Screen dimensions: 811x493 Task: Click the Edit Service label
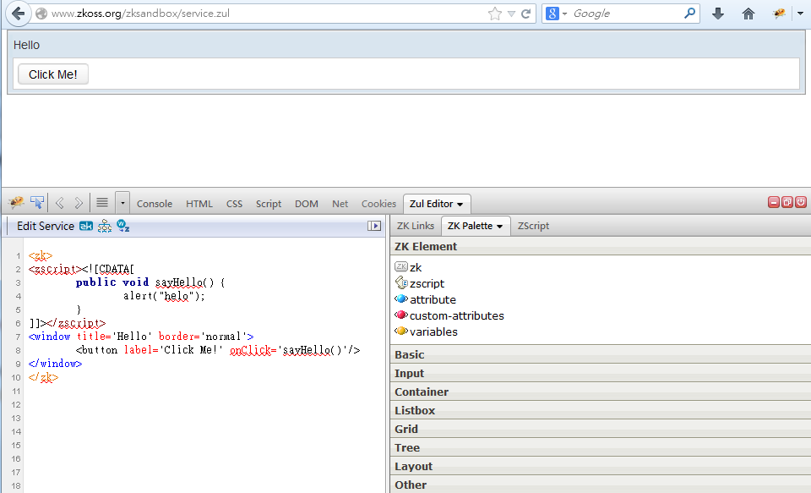point(46,226)
